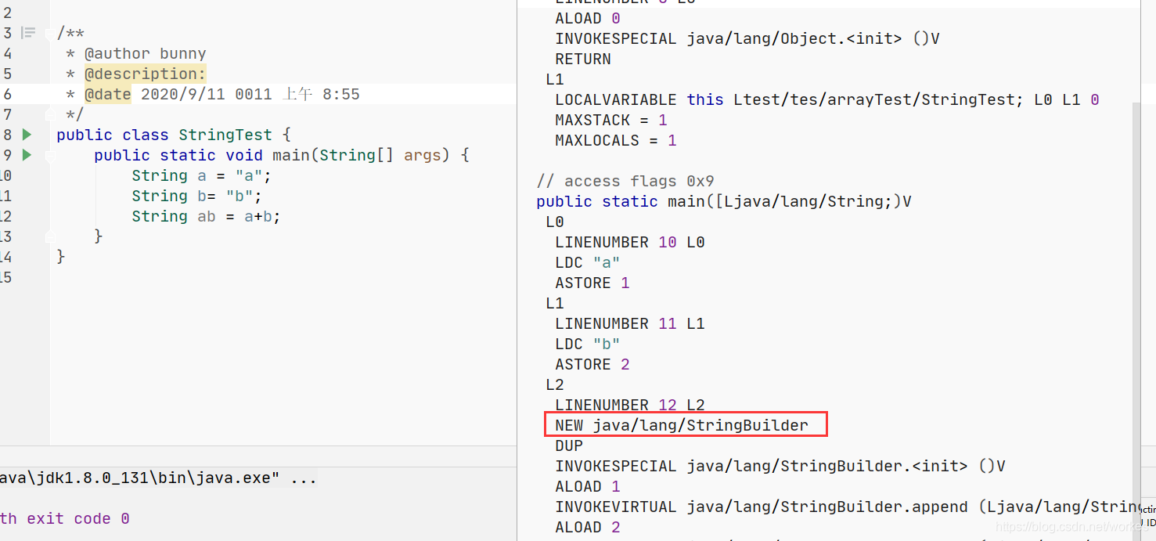Click the 'args' parameter in main signature

point(423,155)
